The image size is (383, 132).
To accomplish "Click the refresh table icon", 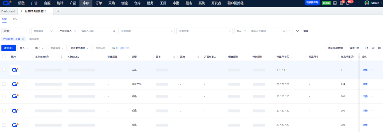I will 367,48.
